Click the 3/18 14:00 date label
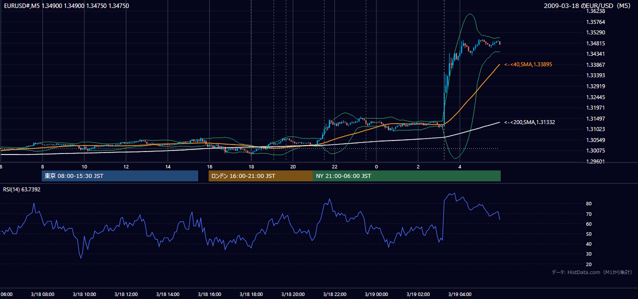 click(168, 295)
